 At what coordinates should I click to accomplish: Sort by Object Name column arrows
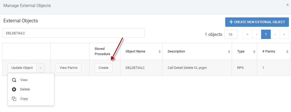(159, 51)
